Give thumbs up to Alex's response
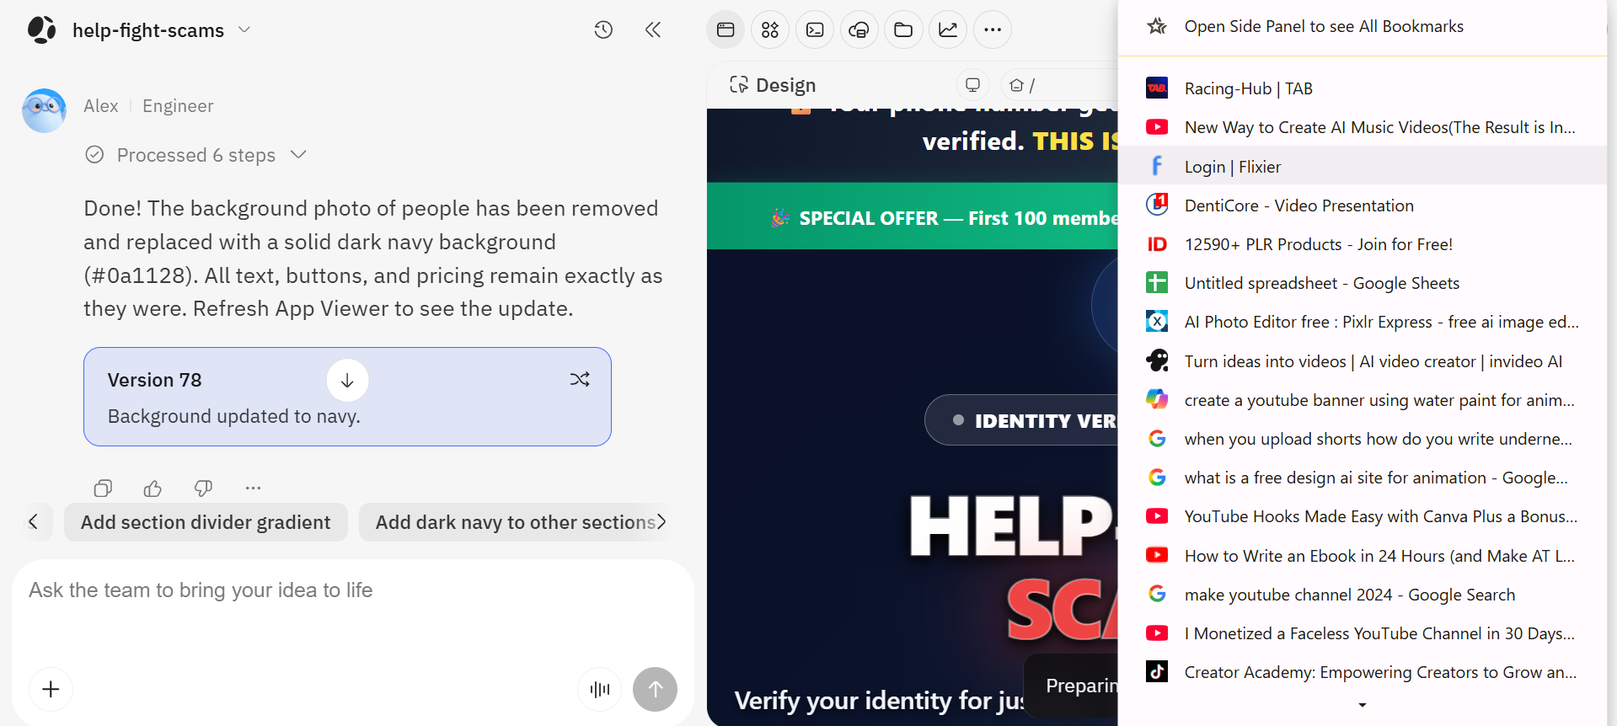This screenshot has height=726, width=1617. pyautogui.click(x=153, y=488)
